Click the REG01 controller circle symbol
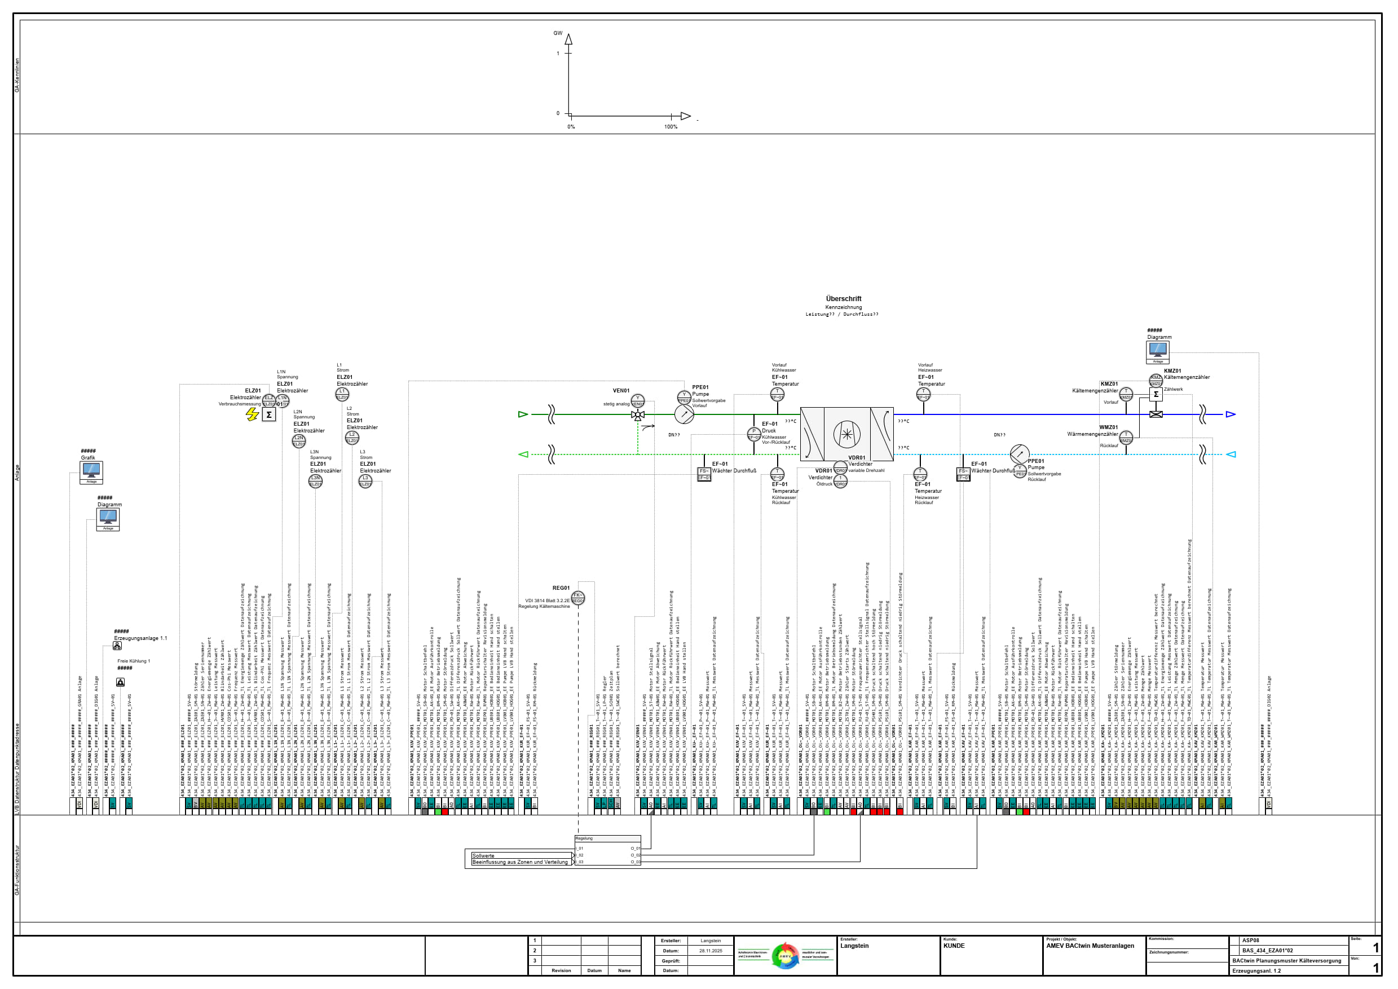The height and width of the screenshot is (989, 1398). pos(578,598)
